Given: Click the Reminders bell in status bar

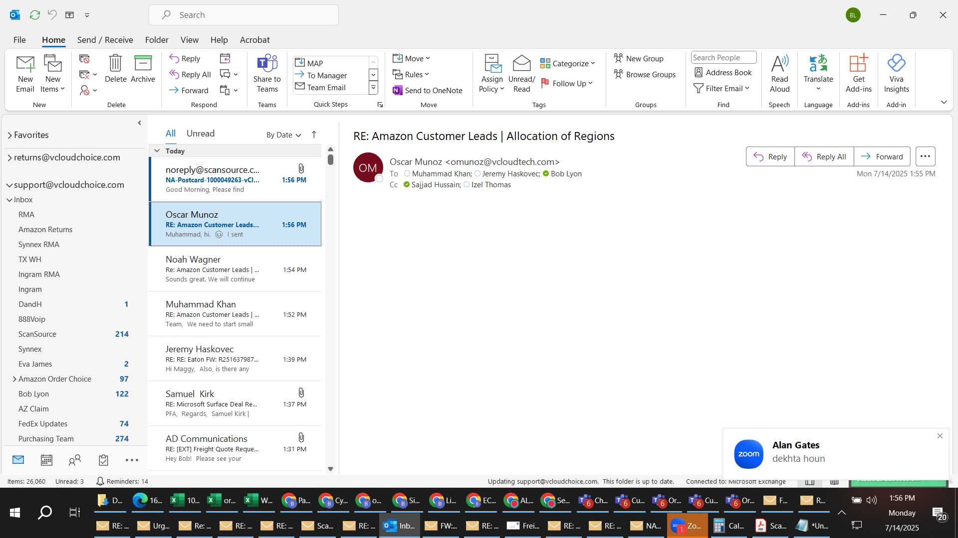Looking at the screenshot, I should pyautogui.click(x=100, y=481).
